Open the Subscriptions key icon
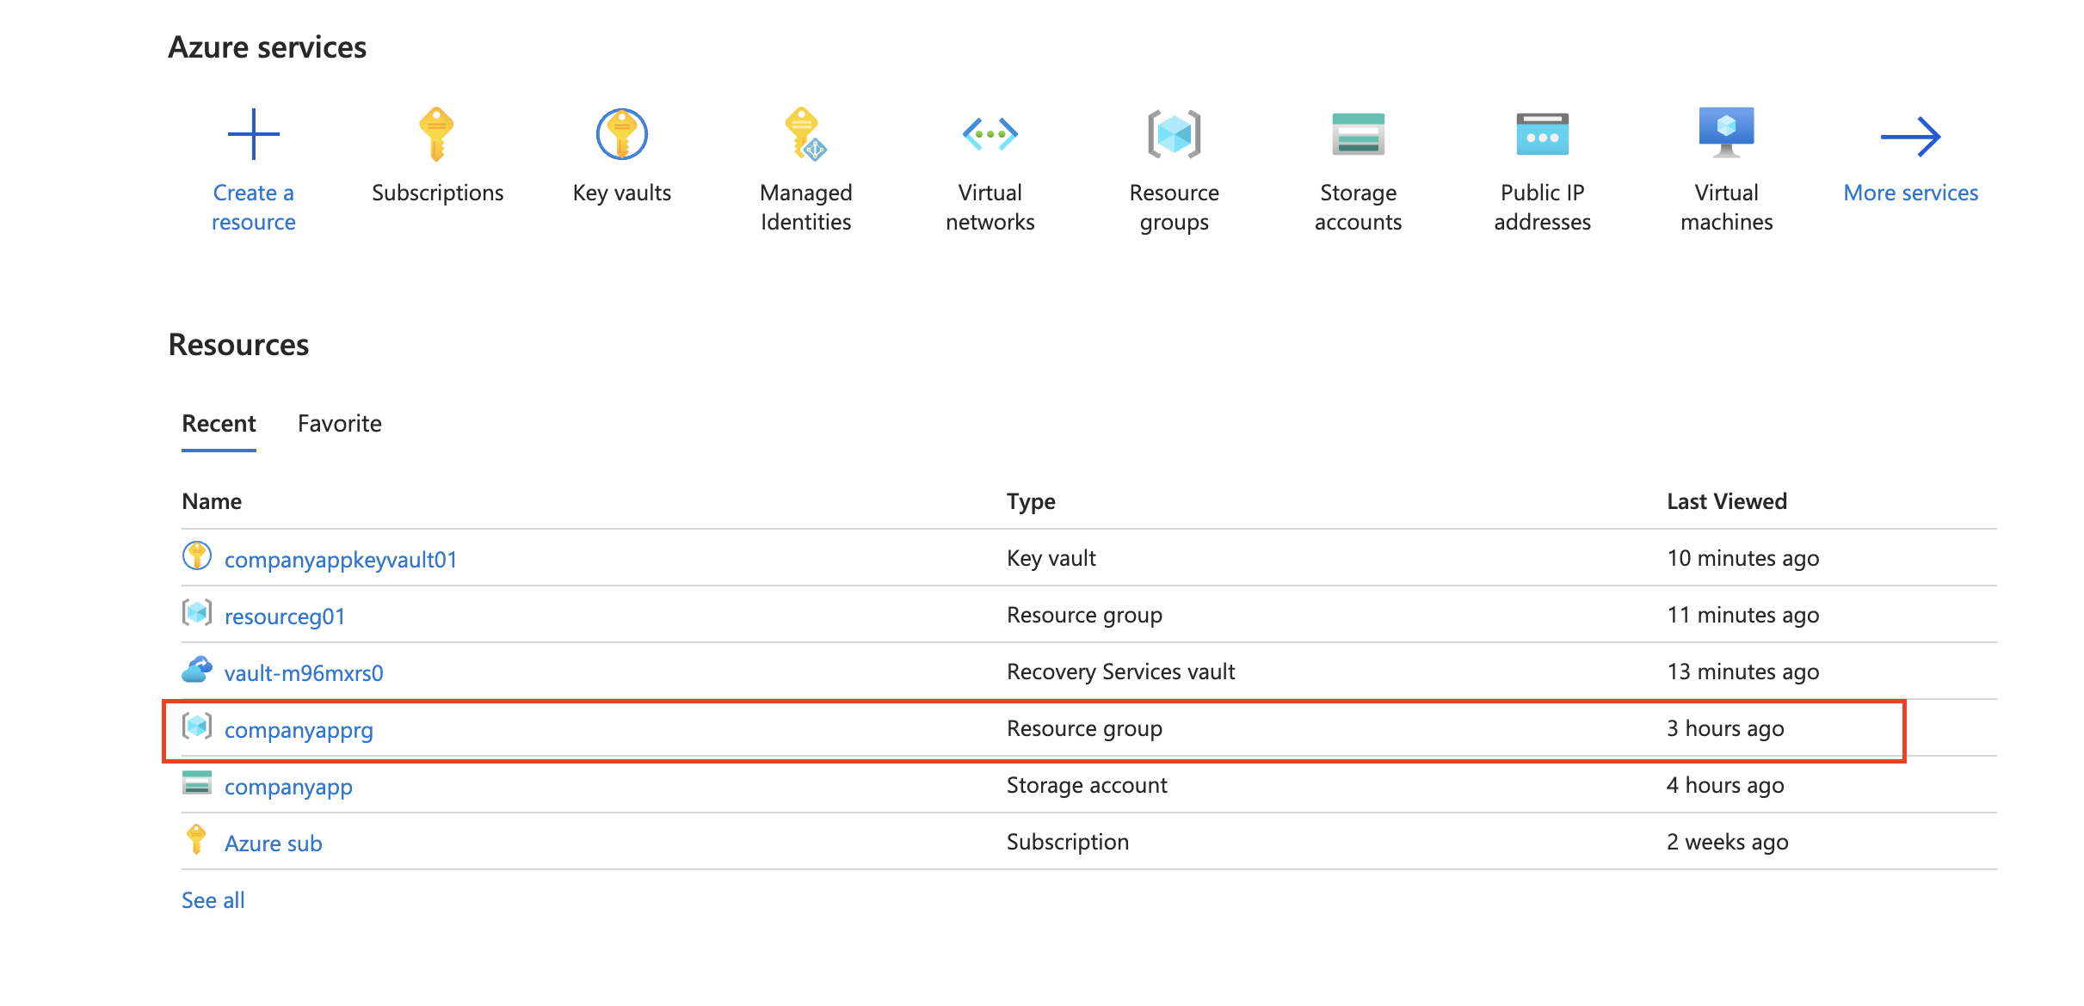 coord(437,134)
